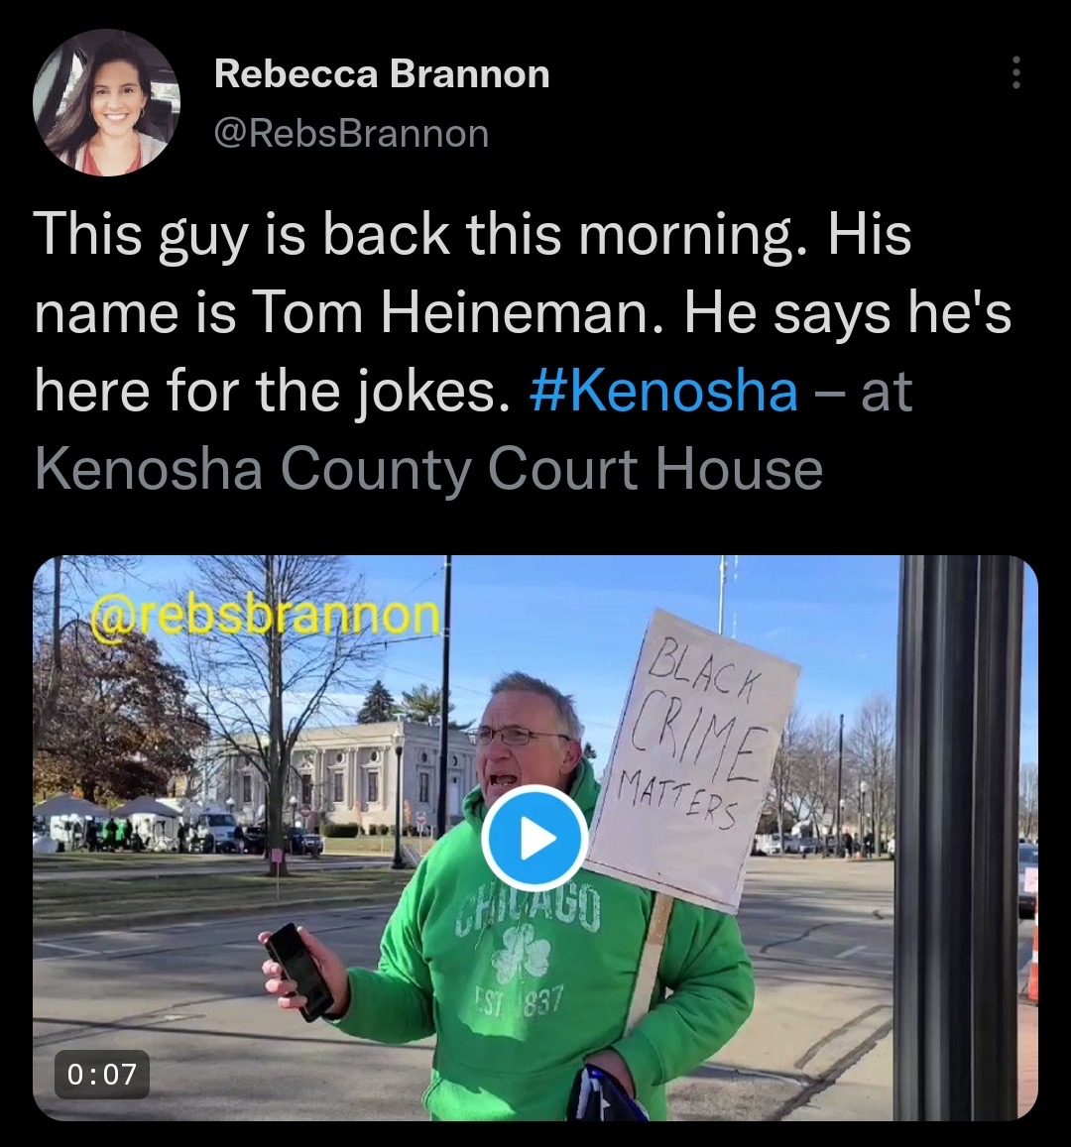Screen dimensions: 1071x1147
Task: Click the tweet text about Tom Heineman
Action: 523,351
